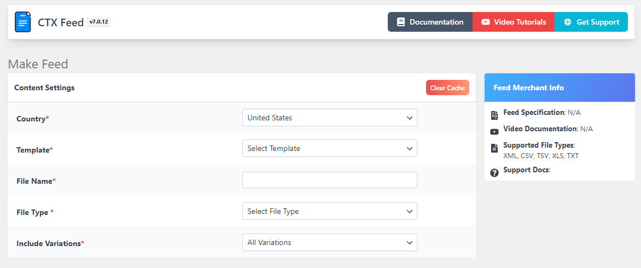Click the Feed Specification document icon
641x268 pixels.
pos(494,115)
